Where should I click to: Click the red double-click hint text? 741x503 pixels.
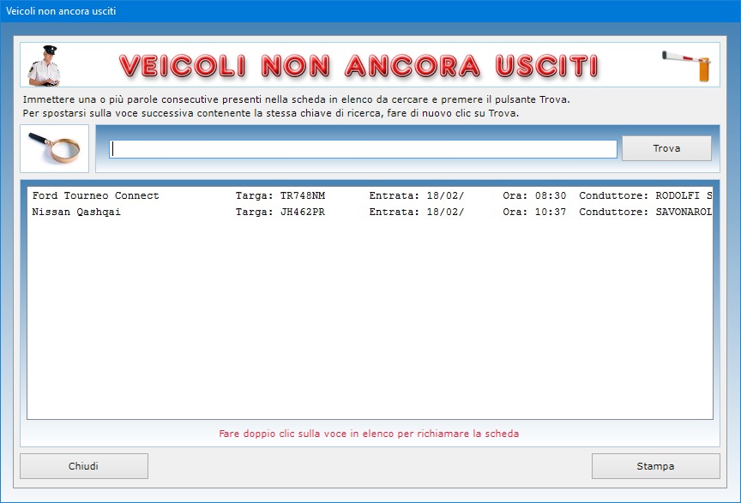pyautogui.click(x=369, y=434)
